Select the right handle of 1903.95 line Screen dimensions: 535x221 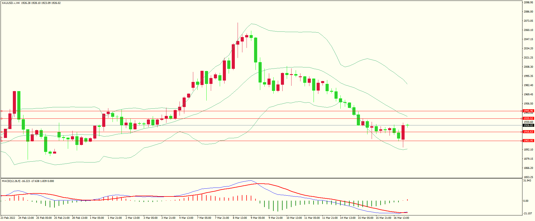(x=522, y=141)
